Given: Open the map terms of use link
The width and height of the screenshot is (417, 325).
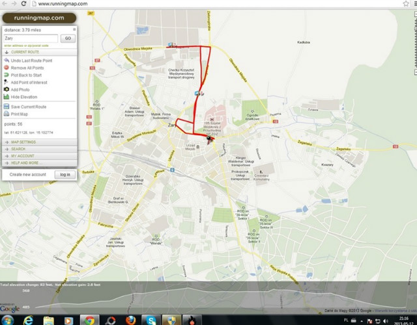Looking at the screenshot, I should tap(395, 311).
